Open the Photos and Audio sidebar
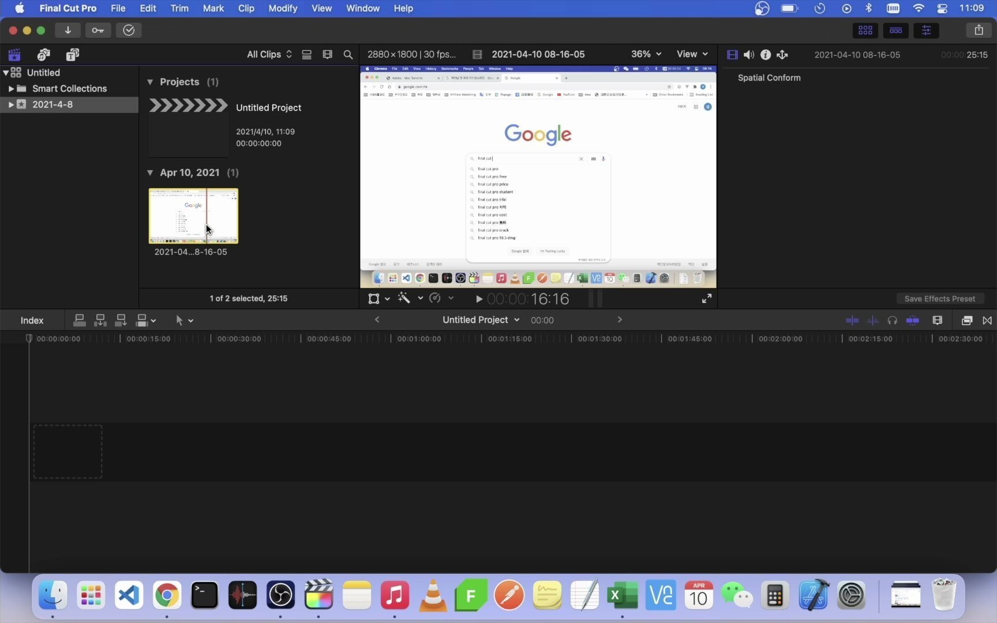Image resolution: width=997 pixels, height=623 pixels. coord(43,55)
